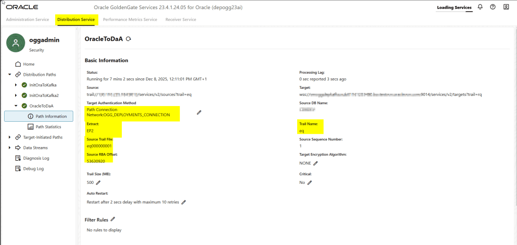517x245 pixels.
Task: Switch to the Administration Service tab
Action: pyautogui.click(x=27, y=19)
